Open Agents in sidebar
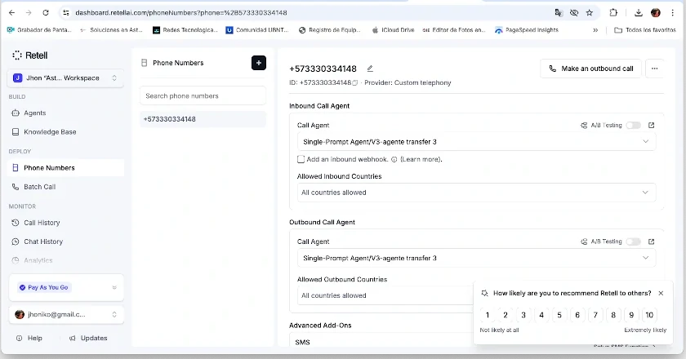The width and height of the screenshot is (686, 359). [x=65, y=113]
